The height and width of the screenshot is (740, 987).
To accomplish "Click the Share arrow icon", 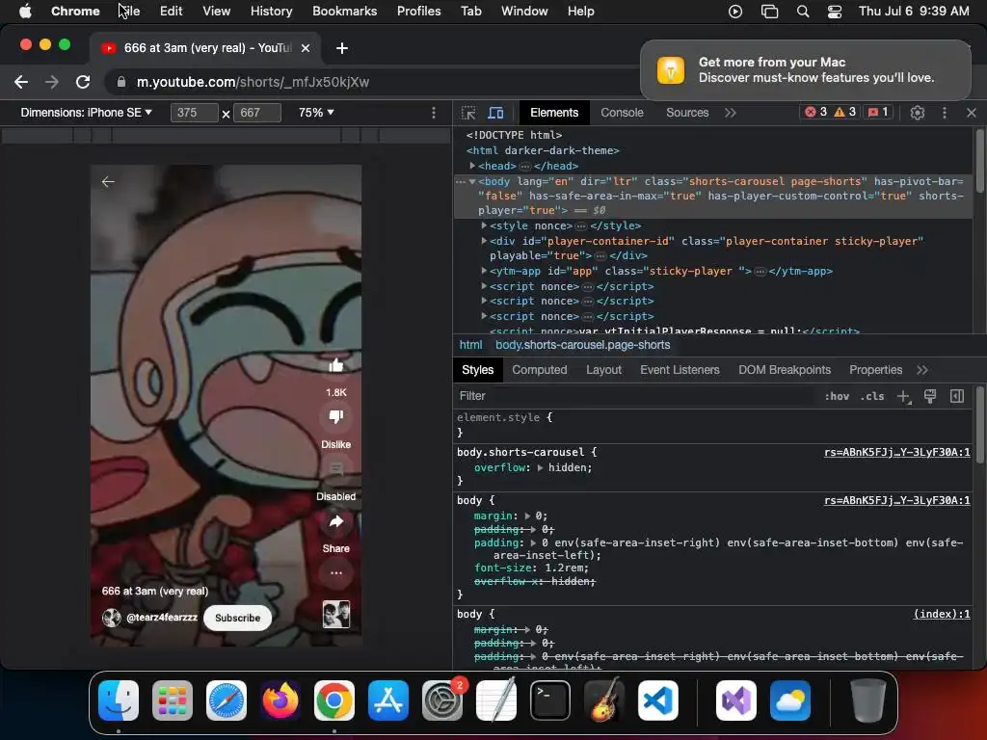I will click(336, 521).
